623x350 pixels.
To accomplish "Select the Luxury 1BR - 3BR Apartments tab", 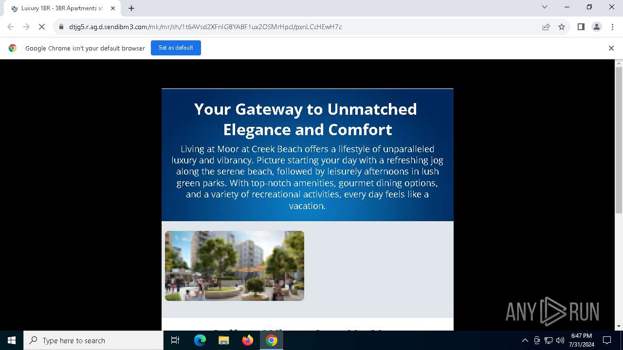I will [62, 8].
